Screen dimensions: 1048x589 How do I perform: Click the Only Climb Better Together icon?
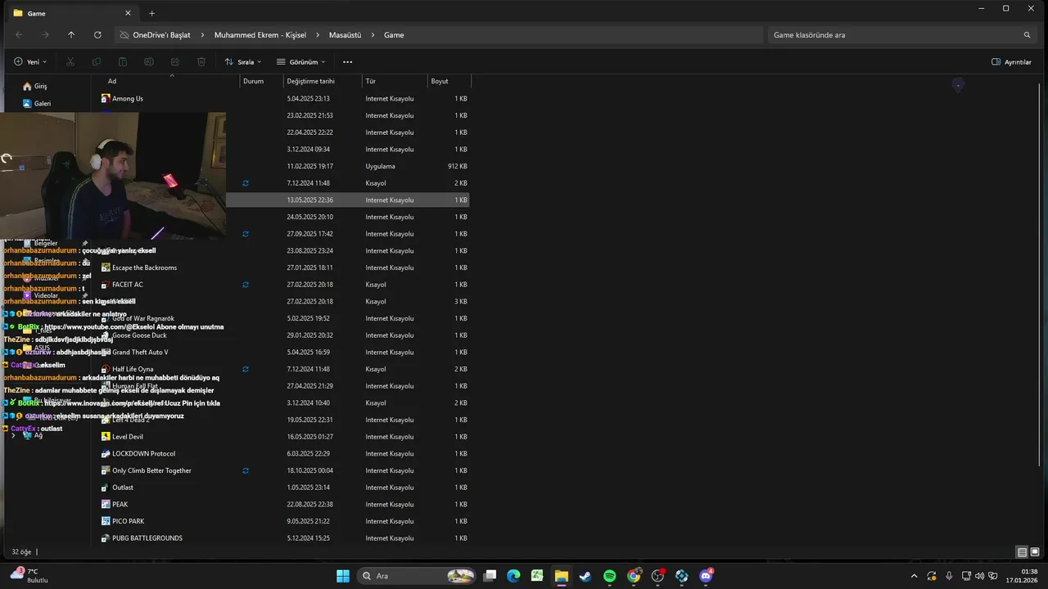click(106, 470)
